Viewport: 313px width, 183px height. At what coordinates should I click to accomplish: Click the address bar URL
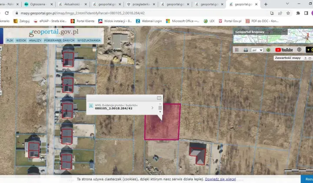click(83, 13)
